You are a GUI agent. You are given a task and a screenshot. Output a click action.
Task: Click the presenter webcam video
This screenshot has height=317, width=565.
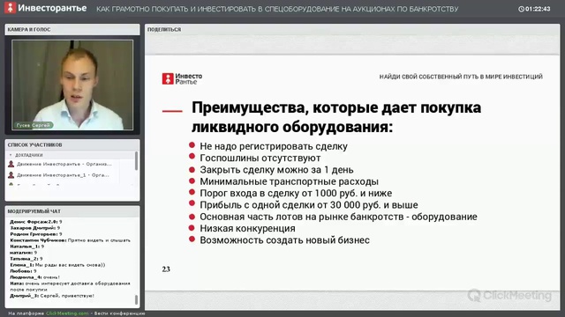coord(72,85)
